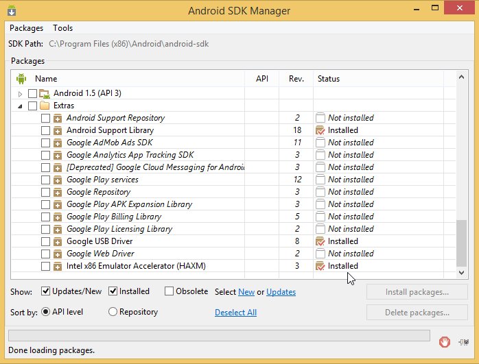This screenshot has width=479, height=364.
Task: Click the API column header
Action: (261, 79)
